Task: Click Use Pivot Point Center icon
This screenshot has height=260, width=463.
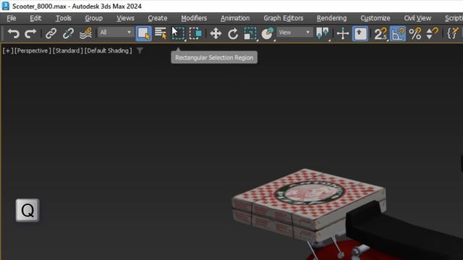Action: tap(323, 33)
